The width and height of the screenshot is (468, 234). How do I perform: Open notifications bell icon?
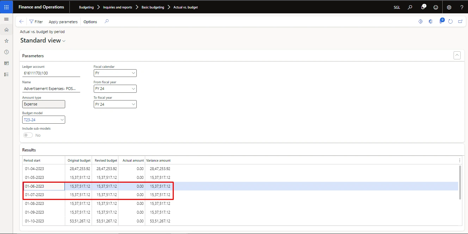pos(423,7)
